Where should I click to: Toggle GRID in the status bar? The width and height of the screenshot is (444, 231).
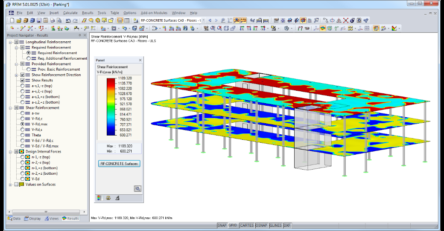(x=233, y=225)
